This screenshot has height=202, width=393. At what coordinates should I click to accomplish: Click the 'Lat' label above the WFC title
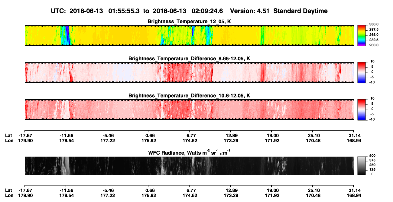tap(9, 135)
